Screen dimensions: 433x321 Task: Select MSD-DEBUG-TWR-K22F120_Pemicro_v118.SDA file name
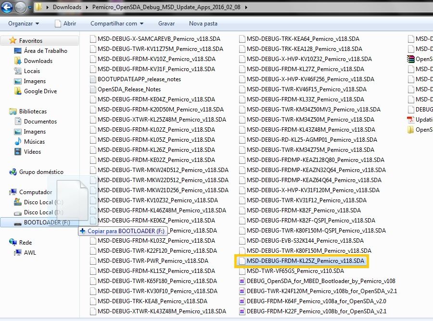tap(157, 251)
